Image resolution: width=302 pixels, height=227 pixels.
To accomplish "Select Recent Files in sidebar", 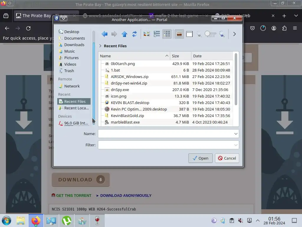I will 74,102.
